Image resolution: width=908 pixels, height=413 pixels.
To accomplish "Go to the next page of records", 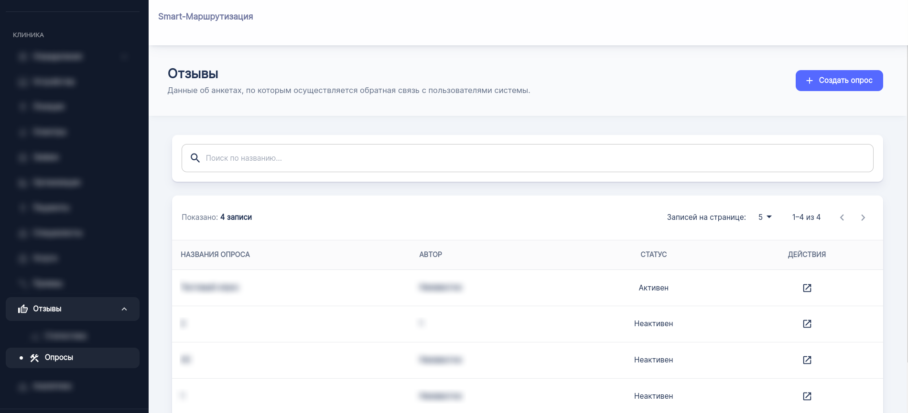I will (863, 217).
